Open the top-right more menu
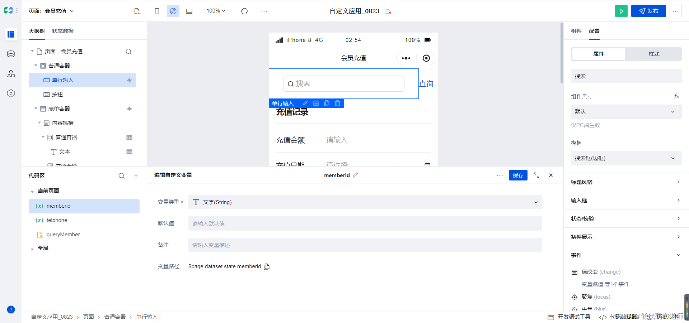This screenshot has height=323, width=689. (676, 11)
